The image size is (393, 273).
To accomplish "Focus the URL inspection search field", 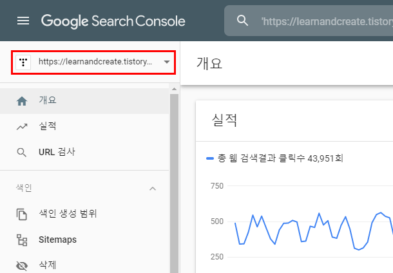I will point(309,21).
